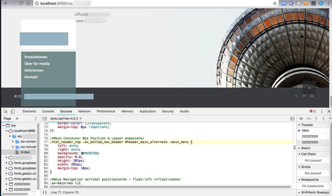Screen dimensions: 332x196
Task: Open the Referenzen link
Action: [x=34, y=70]
